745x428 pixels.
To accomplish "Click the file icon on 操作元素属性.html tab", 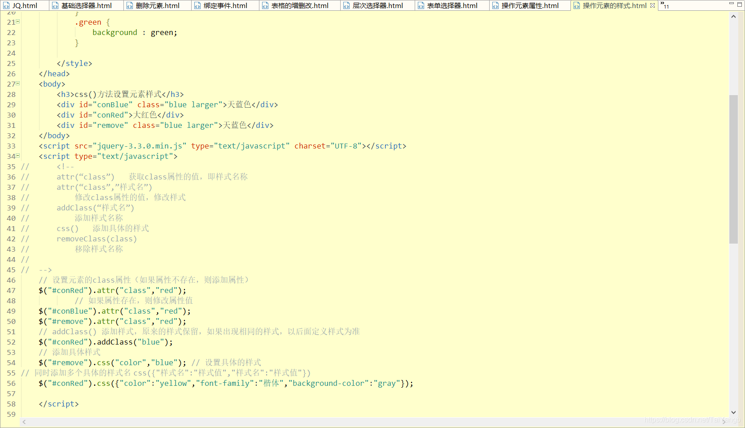I will click(495, 6).
